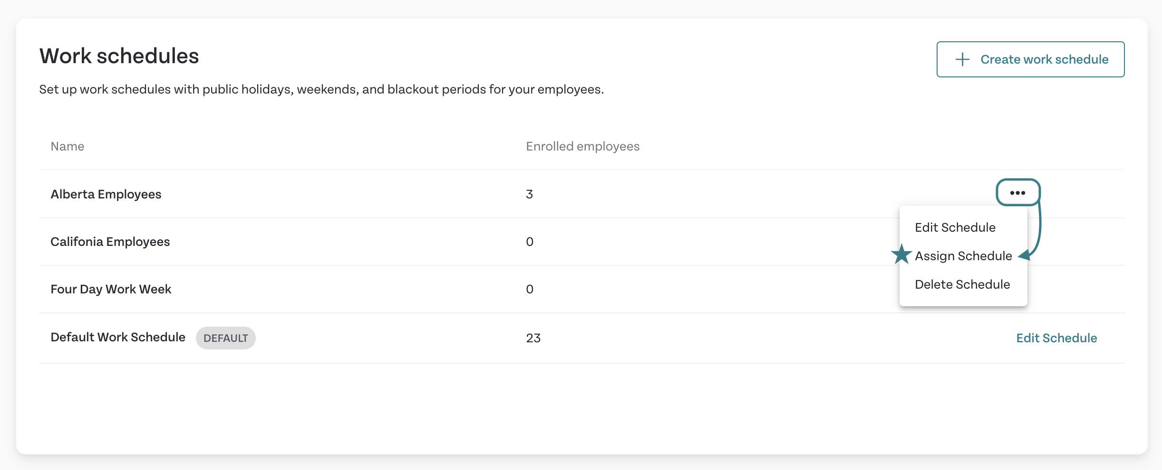Viewport: 1162px width, 470px height.
Task: Click the Work schedules page heading
Action: pos(119,56)
